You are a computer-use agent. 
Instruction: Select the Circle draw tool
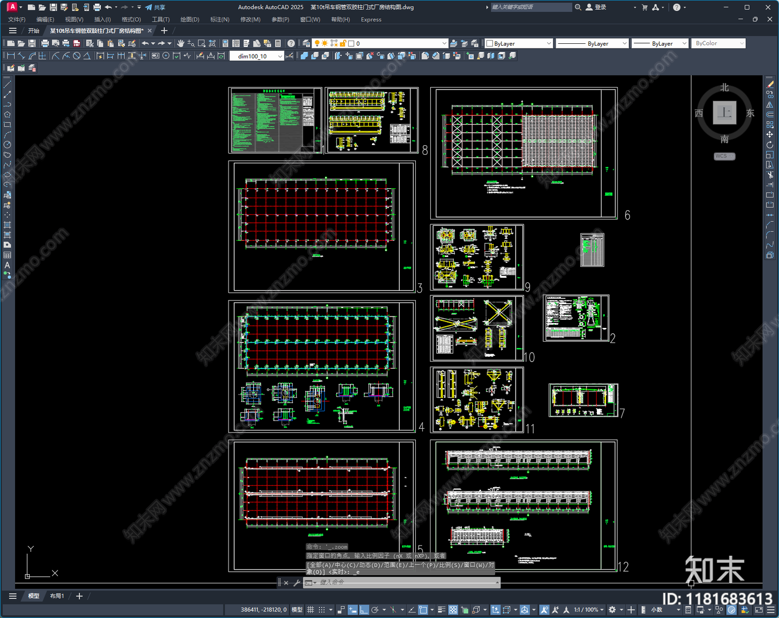pyautogui.click(x=7, y=145)
